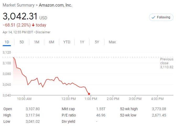
Task: Select the 5Y time range
Action: coord(97,42)
